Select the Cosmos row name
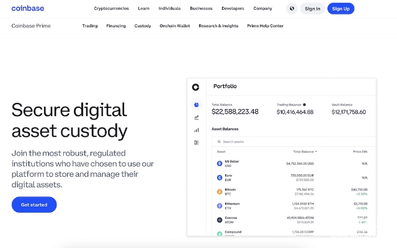 231,218
